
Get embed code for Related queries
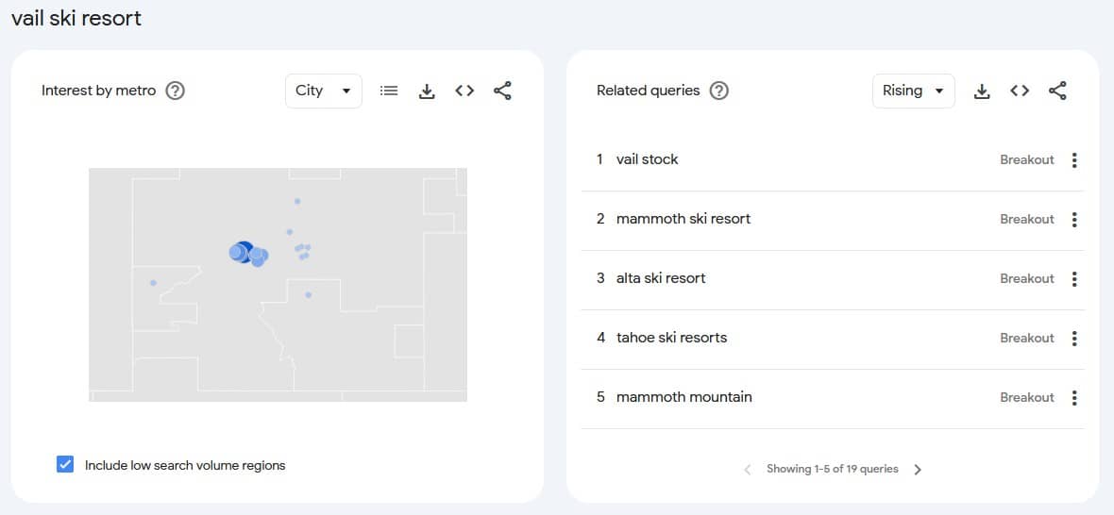pyautogui.click(x=1020, y=91)
